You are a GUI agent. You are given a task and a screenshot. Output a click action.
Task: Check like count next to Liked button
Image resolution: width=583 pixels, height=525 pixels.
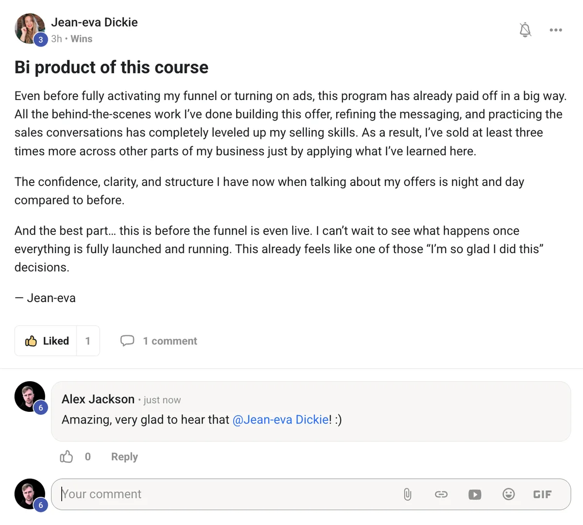coord(88,340)
